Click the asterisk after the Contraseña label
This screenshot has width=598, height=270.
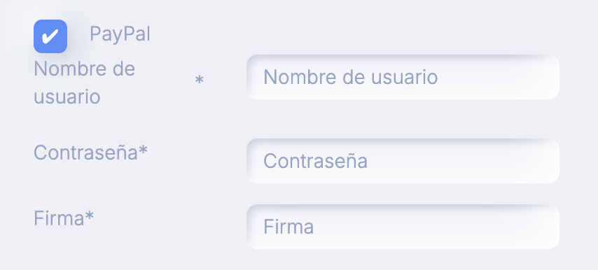pyautogui.click(x=143, y=150)
